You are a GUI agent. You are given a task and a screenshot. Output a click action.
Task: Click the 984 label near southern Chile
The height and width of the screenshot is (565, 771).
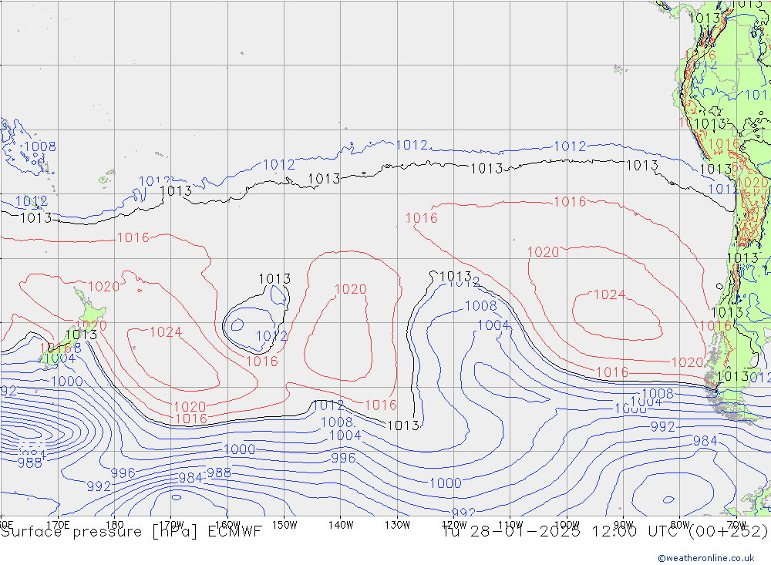pyautogui.click(x=705, y=440)
